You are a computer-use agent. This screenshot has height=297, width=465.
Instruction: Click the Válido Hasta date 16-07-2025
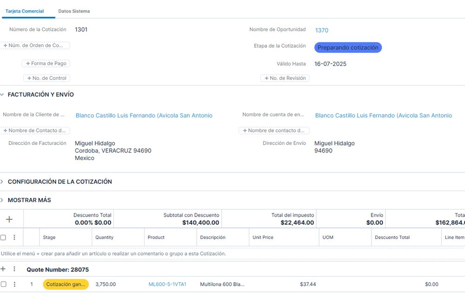pos(330,64)
